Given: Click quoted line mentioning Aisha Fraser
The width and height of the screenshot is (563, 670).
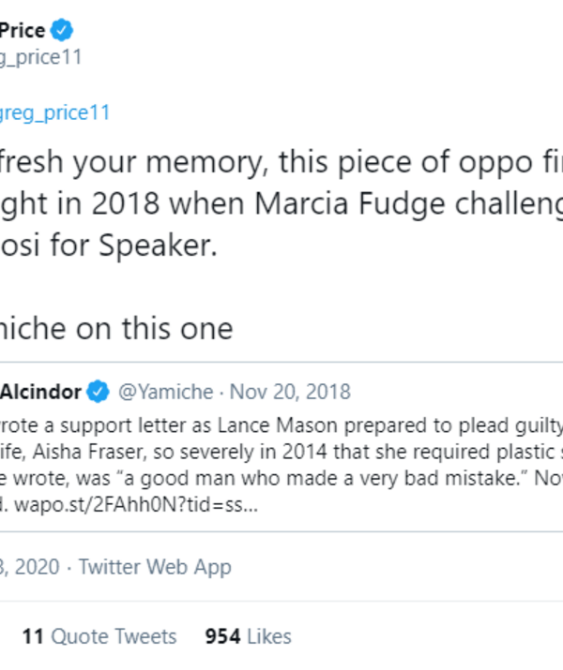Looking at the screenshot, I should [281, 451].
